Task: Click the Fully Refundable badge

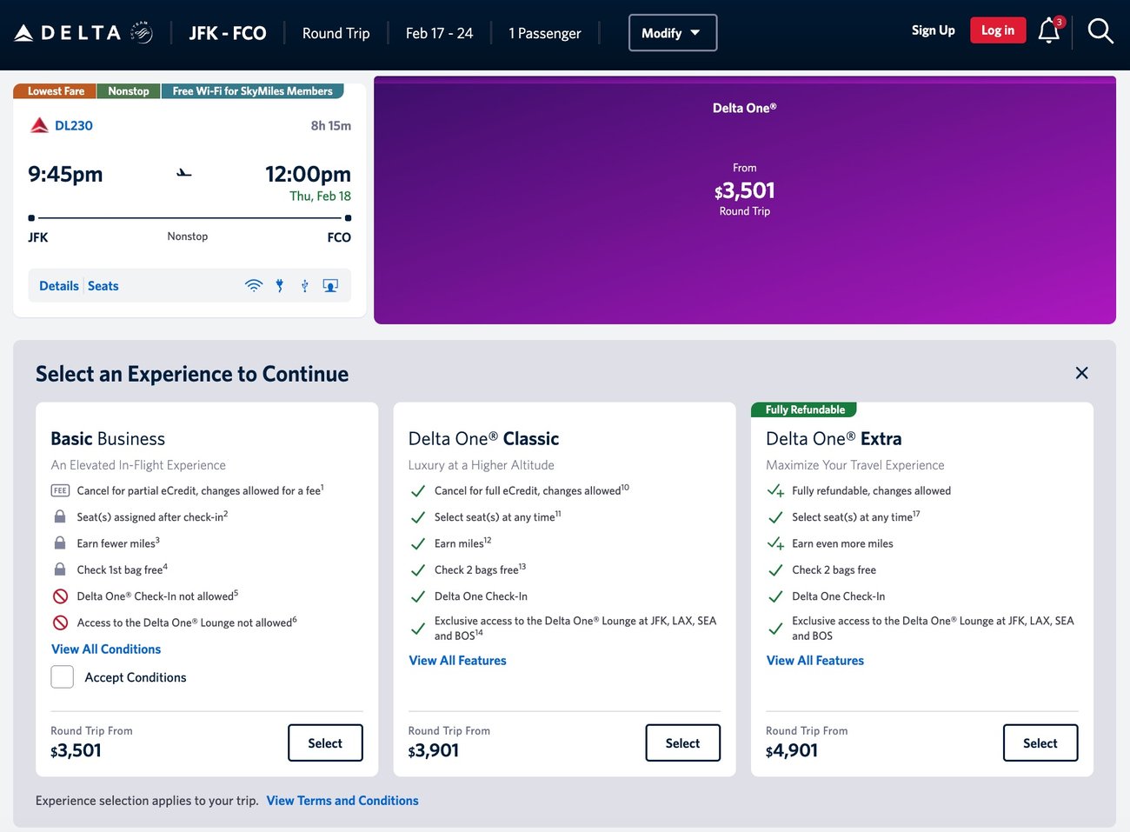Action: (x=805, y=409)
